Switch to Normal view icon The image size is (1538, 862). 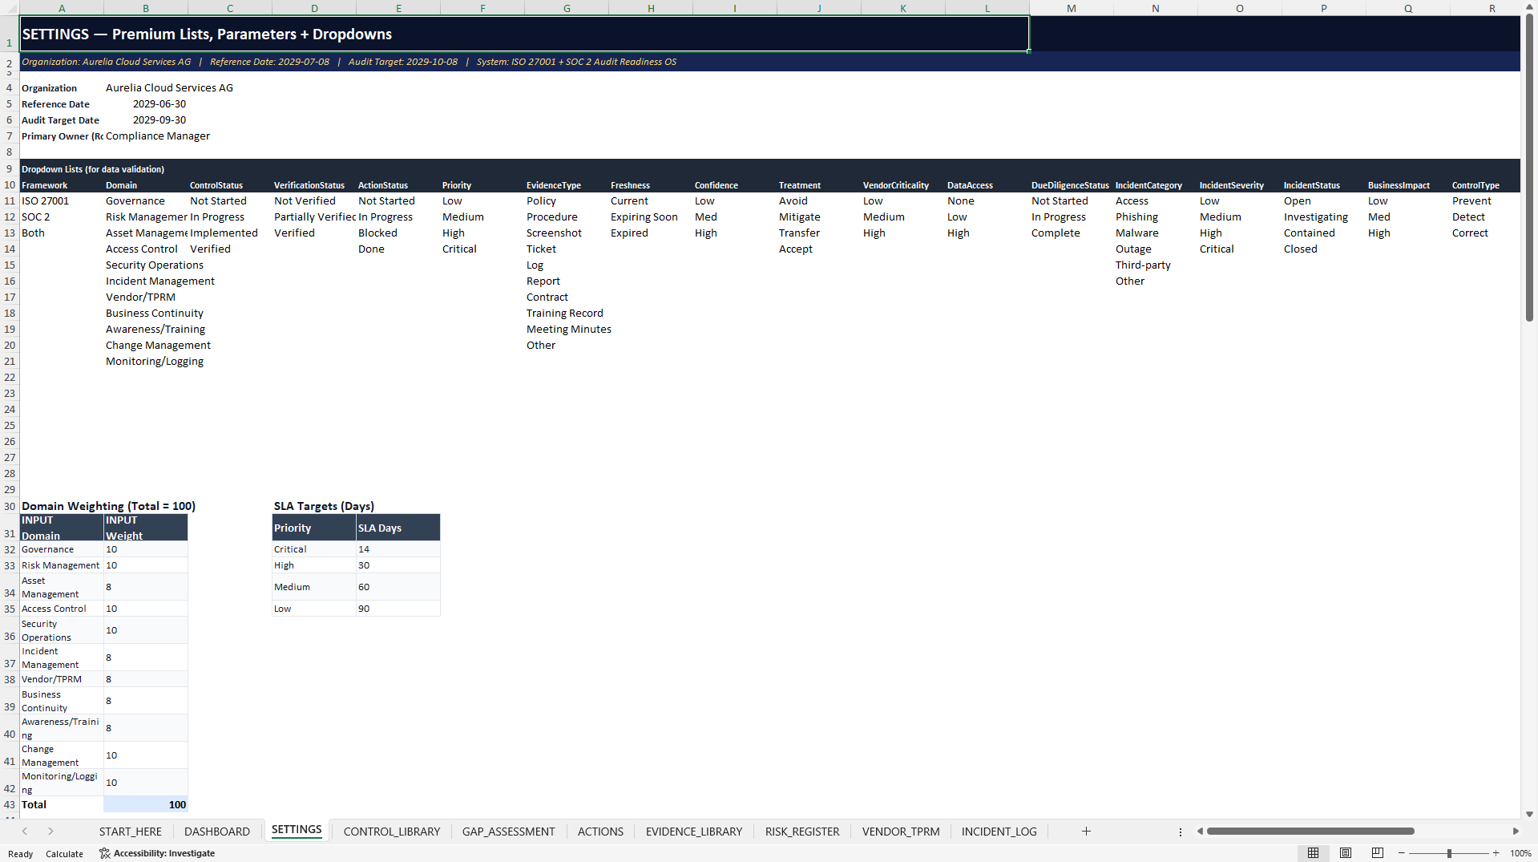tap(1313, 853)
